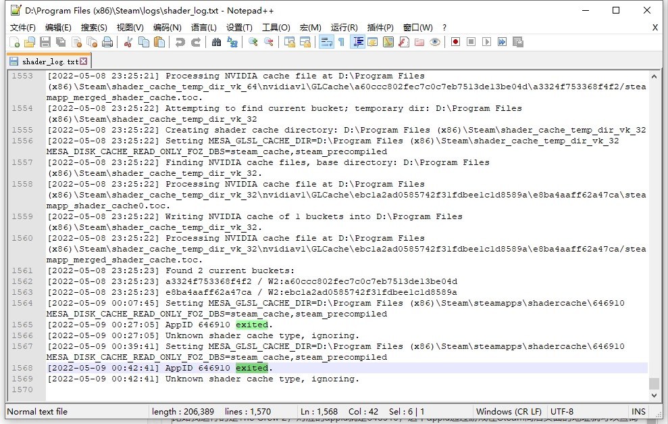
Task: Open the 编码(N) menu
Action: pyautogui.click(x=168, y=27)
